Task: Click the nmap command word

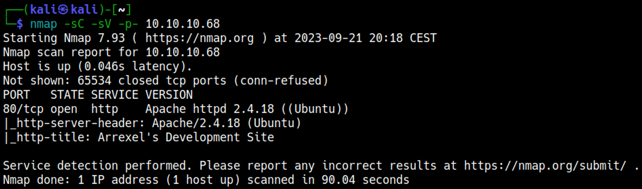Action: (x=43, y=24)
